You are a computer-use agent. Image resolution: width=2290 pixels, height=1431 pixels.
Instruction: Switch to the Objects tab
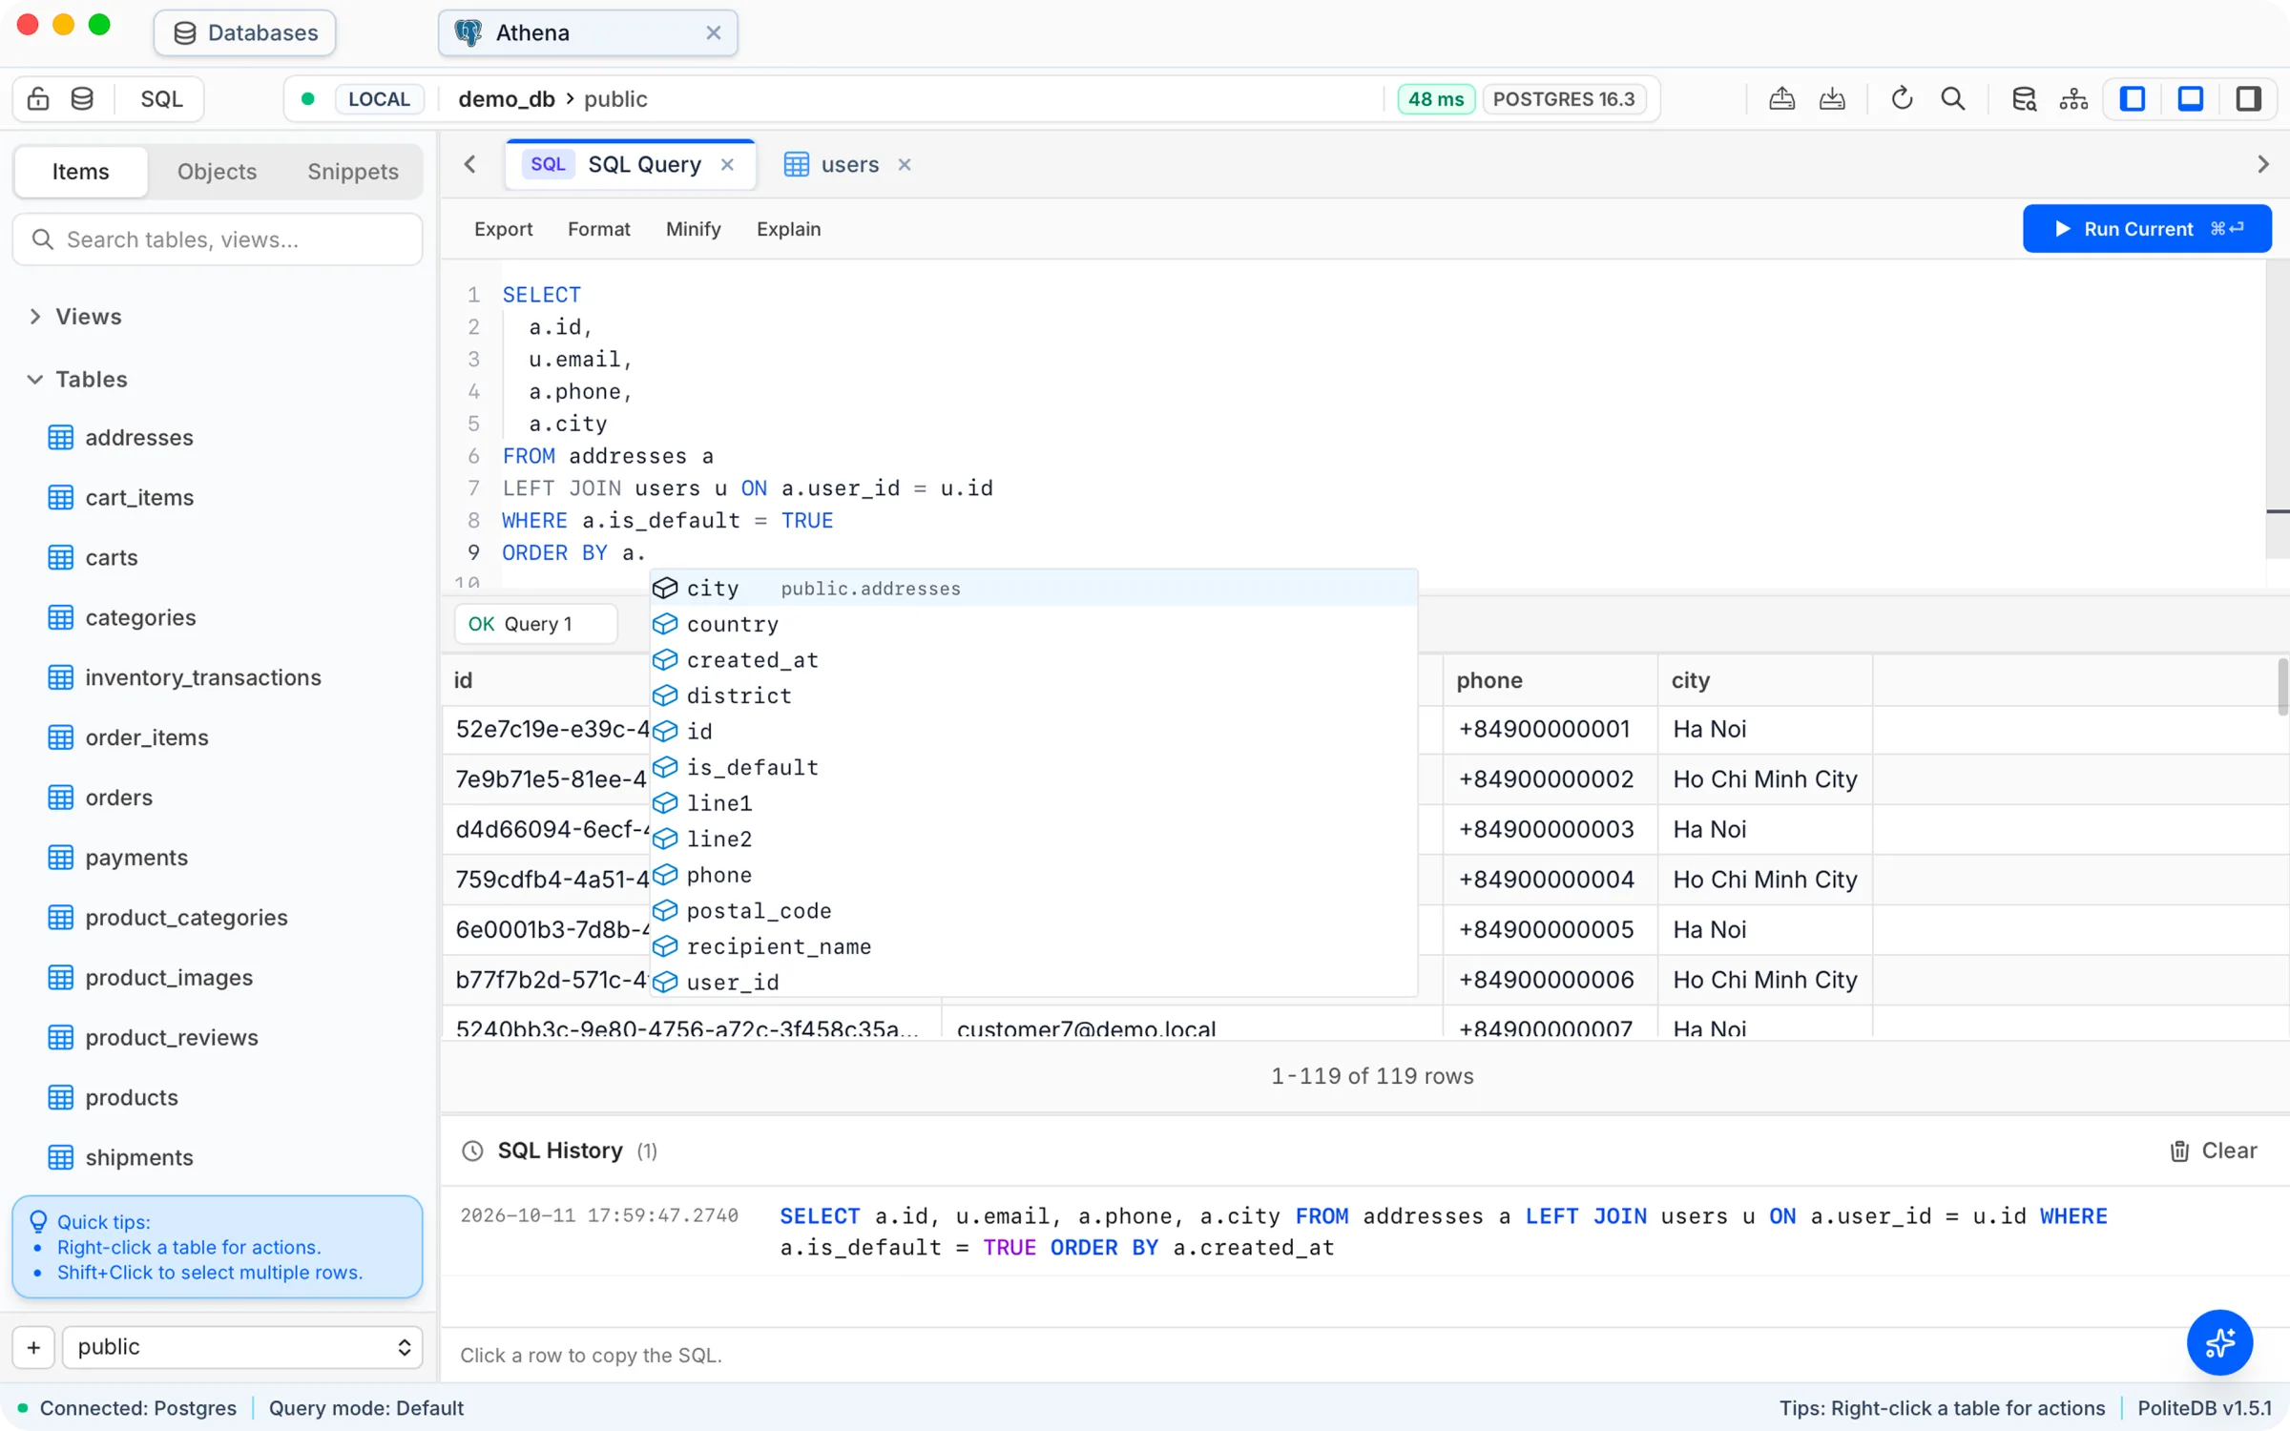(x=217, y=172)
